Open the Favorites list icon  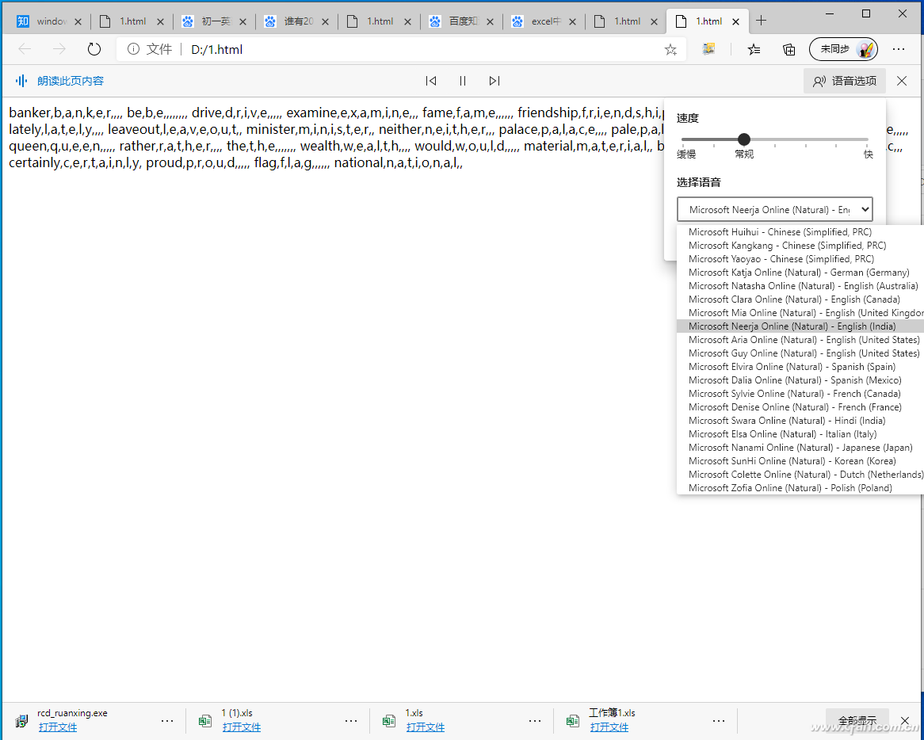754,49
